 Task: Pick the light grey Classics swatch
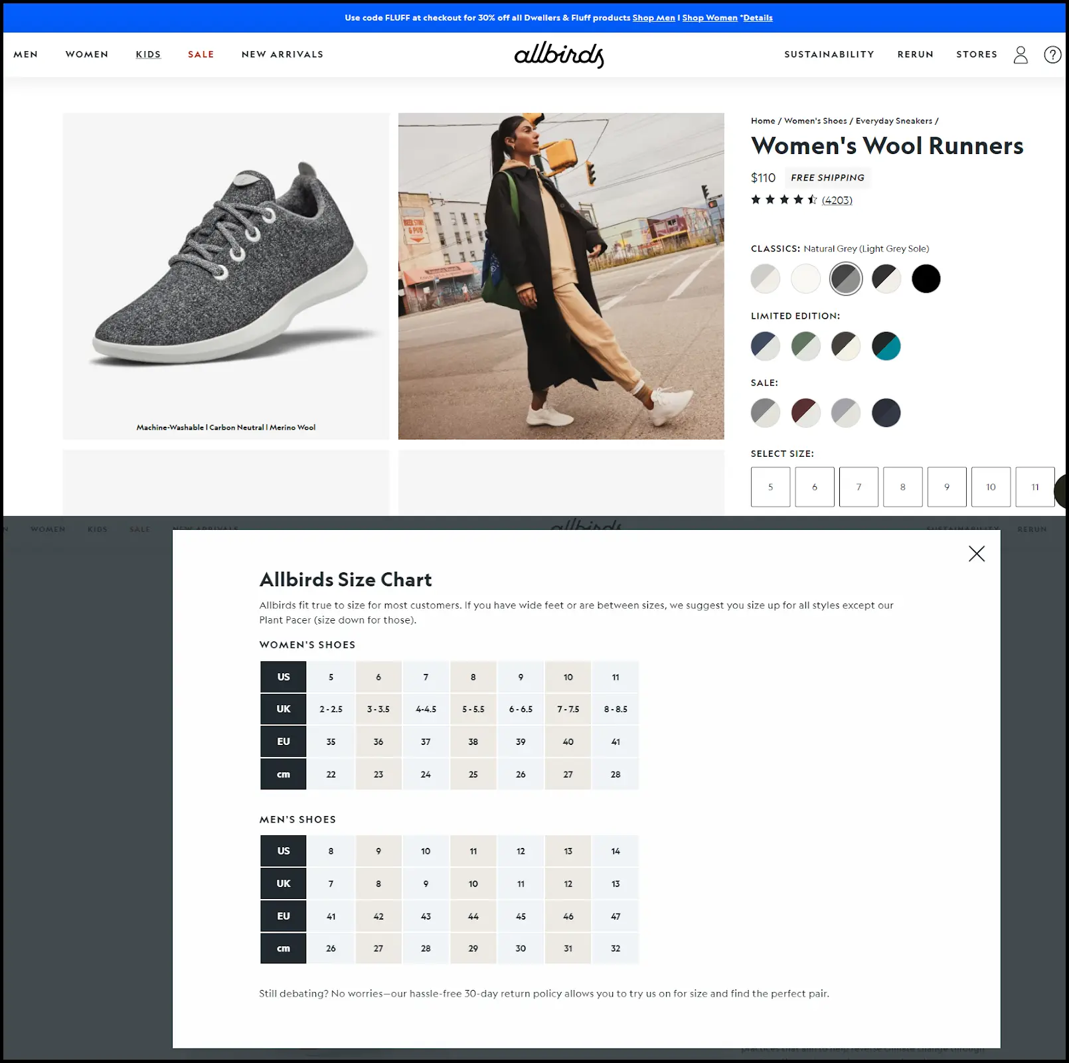[766, 279]
